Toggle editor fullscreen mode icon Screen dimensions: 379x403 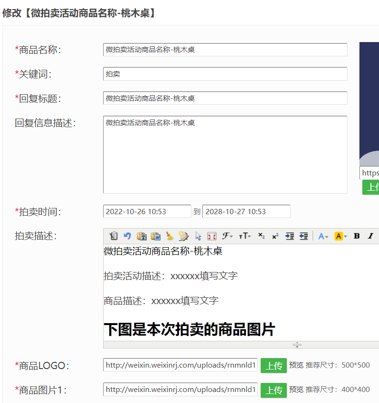pos(212,236)
